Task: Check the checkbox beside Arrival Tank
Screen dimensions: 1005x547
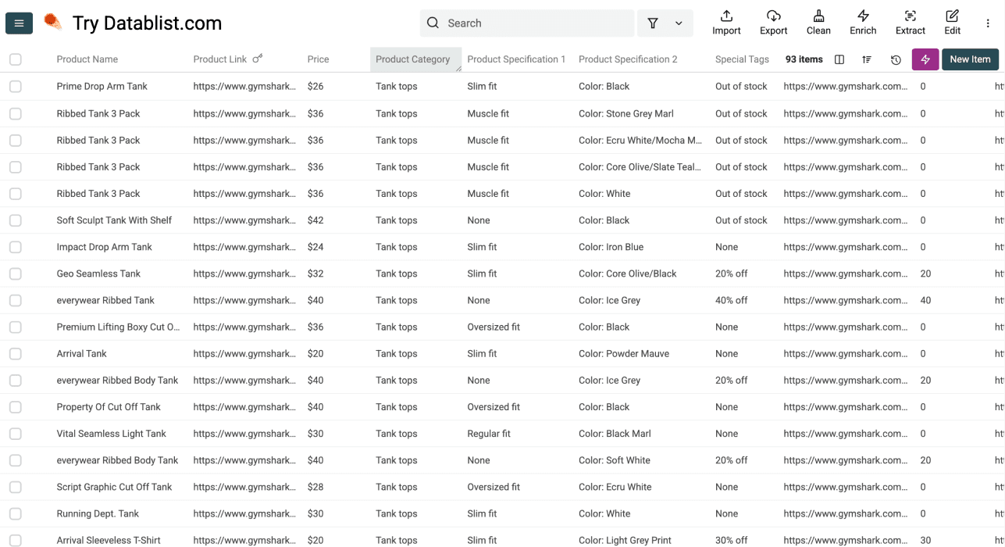Action: 15,353
